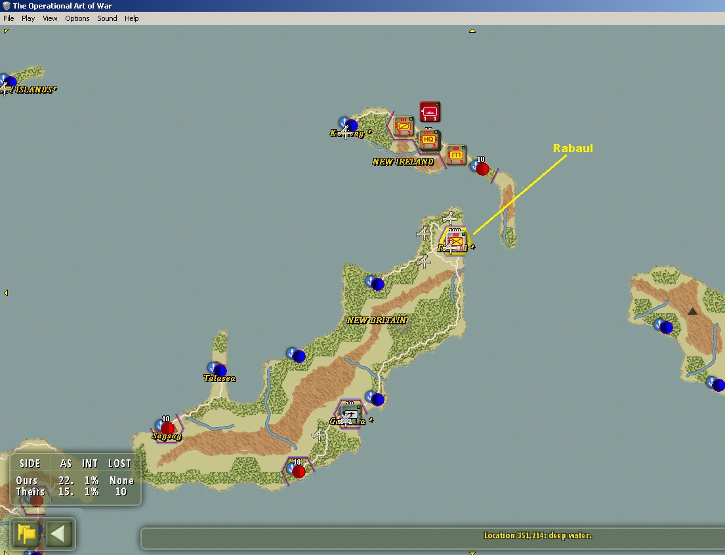725x555 pixels.
Task: Click the yellow flags button
Action: pyautogui.click(x=27, y=534)
